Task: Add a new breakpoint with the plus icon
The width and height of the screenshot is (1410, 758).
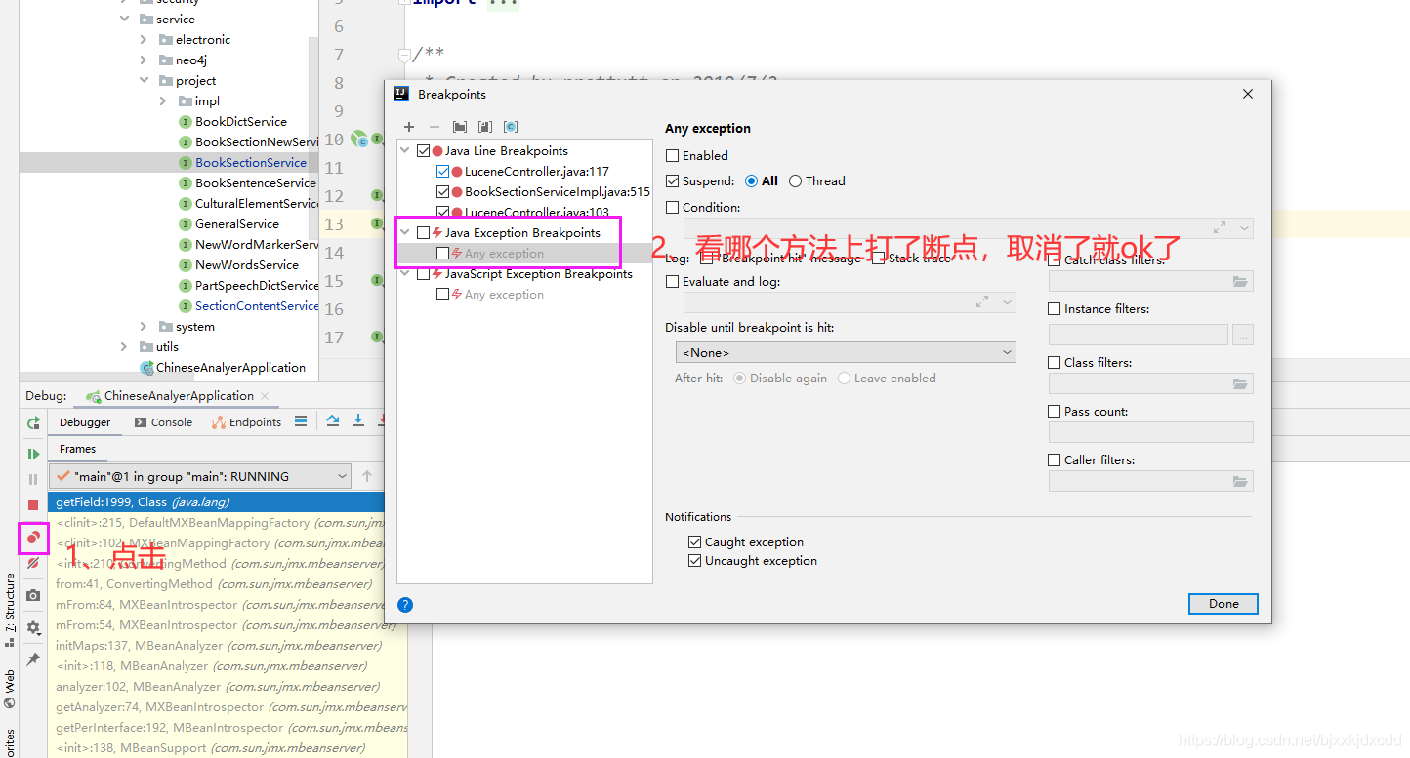Action: 409,127
